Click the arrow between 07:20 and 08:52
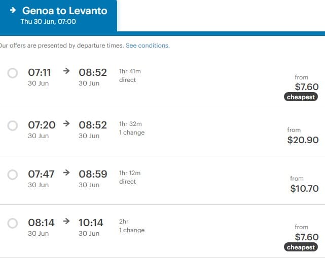 tap(66, 124)
